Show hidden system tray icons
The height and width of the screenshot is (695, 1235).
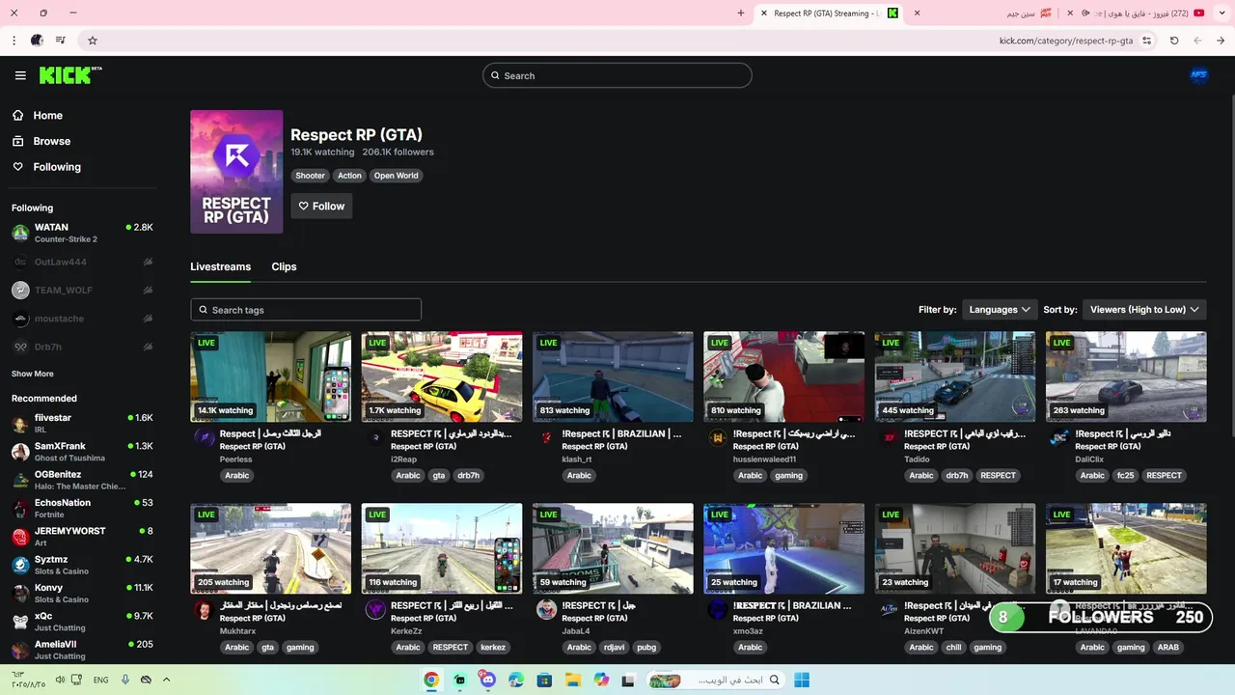click(x=166, y=680)
